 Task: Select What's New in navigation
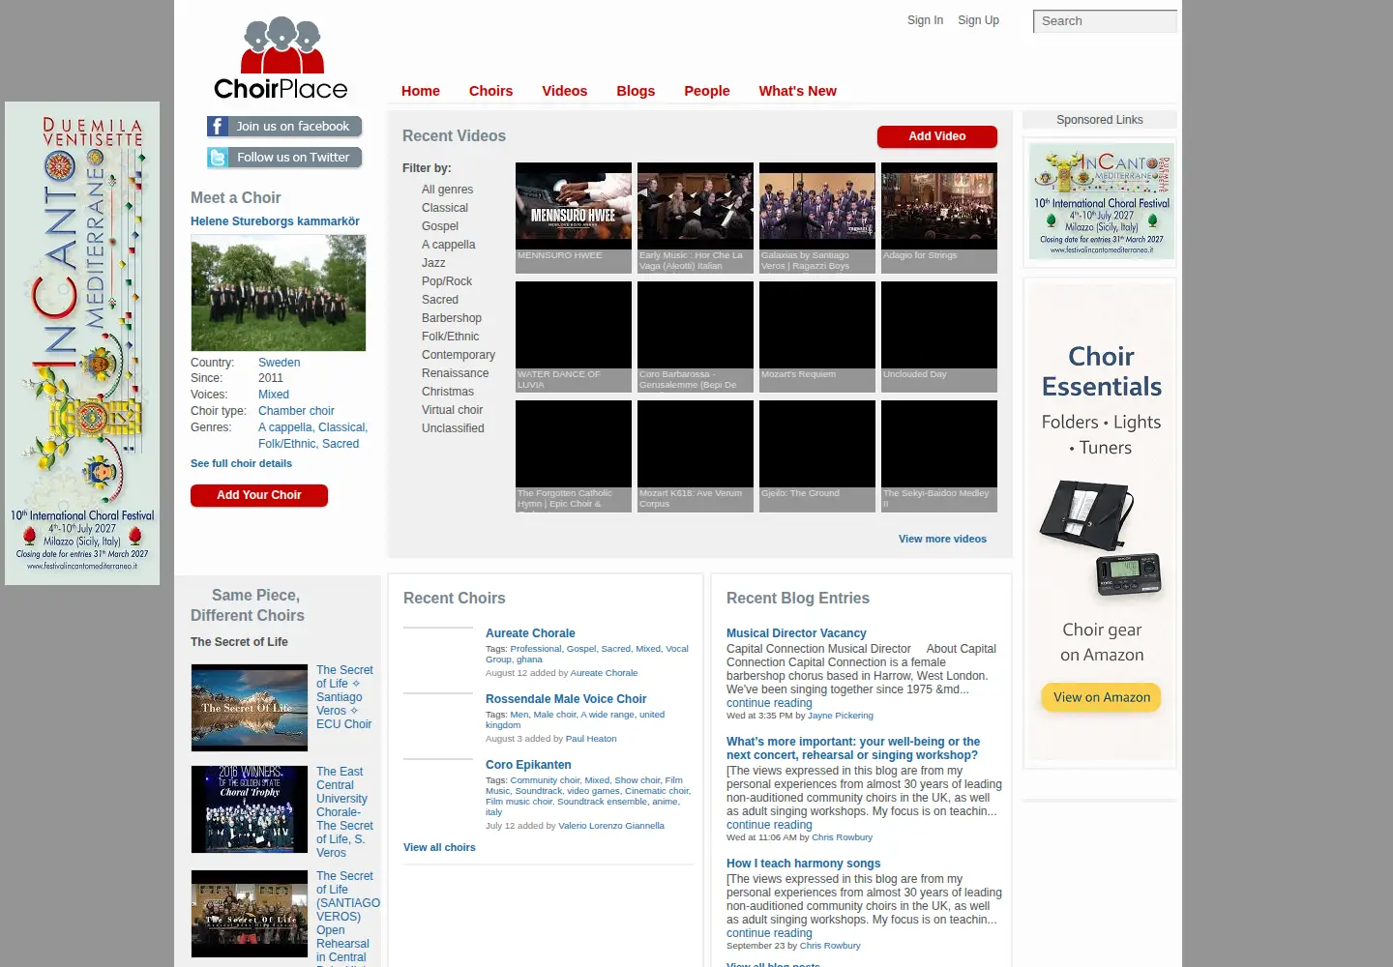click(798, 91)
